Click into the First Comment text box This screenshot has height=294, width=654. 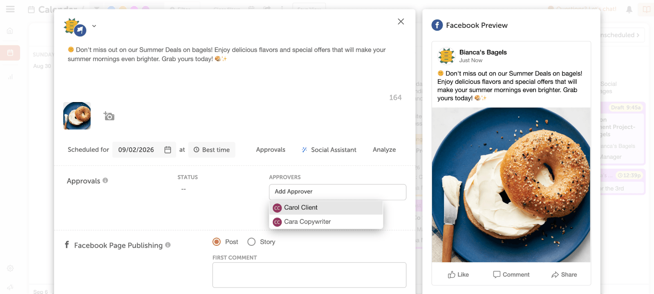(x=309, y=275)
